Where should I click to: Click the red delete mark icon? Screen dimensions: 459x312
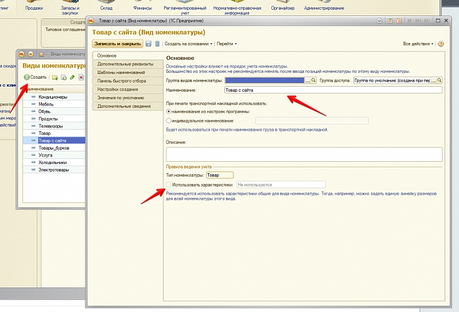coord(81,77)
